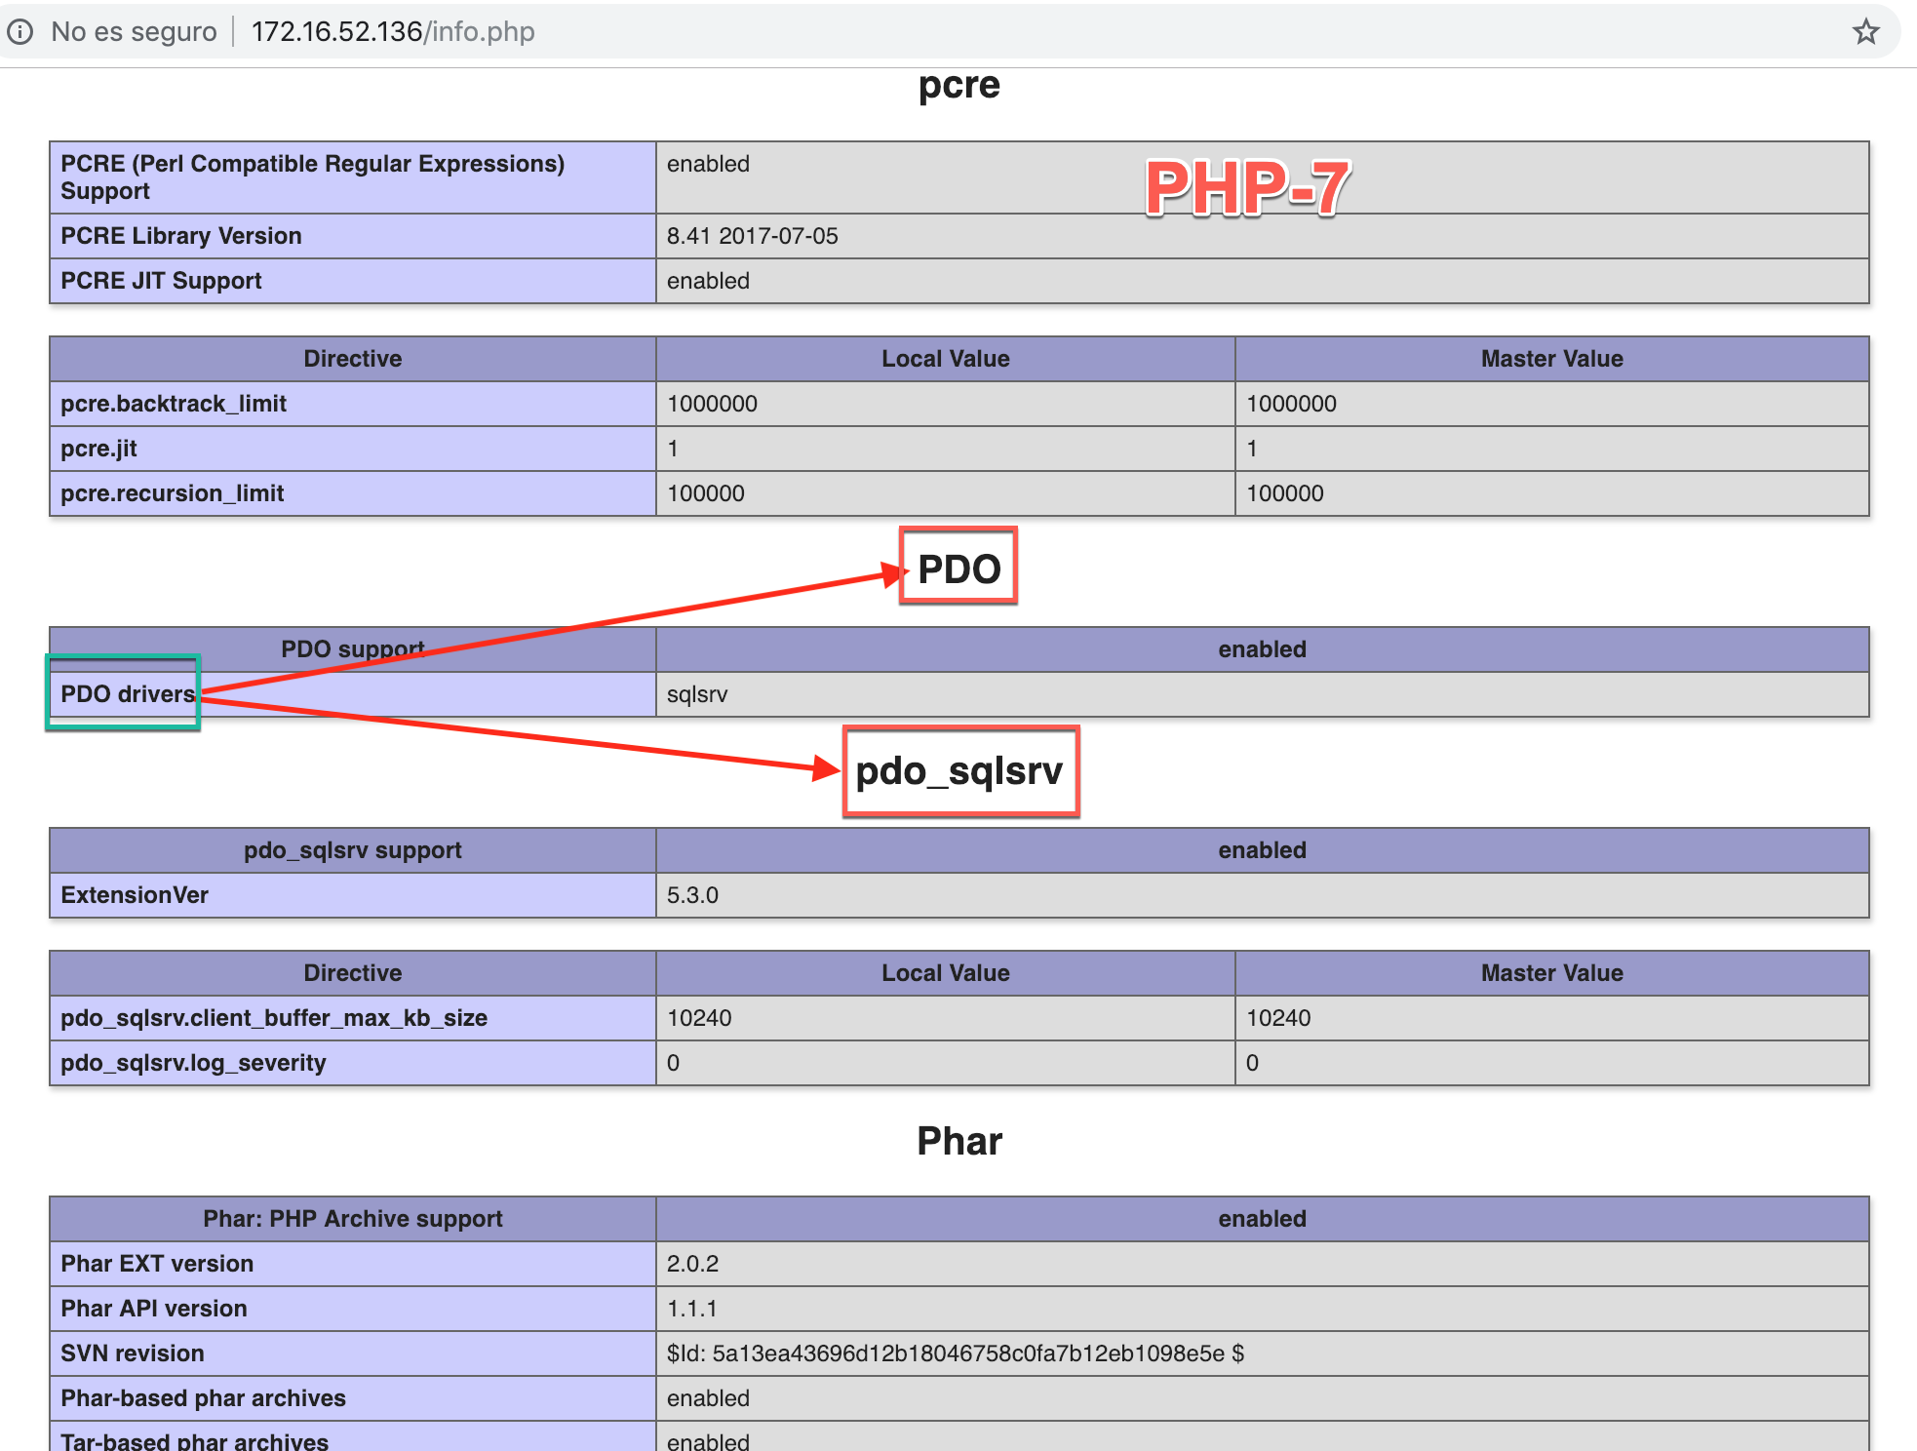Click the 'No es seguro' security label
This screenshot has width=1917, height=1451.
tap(134, 32)
